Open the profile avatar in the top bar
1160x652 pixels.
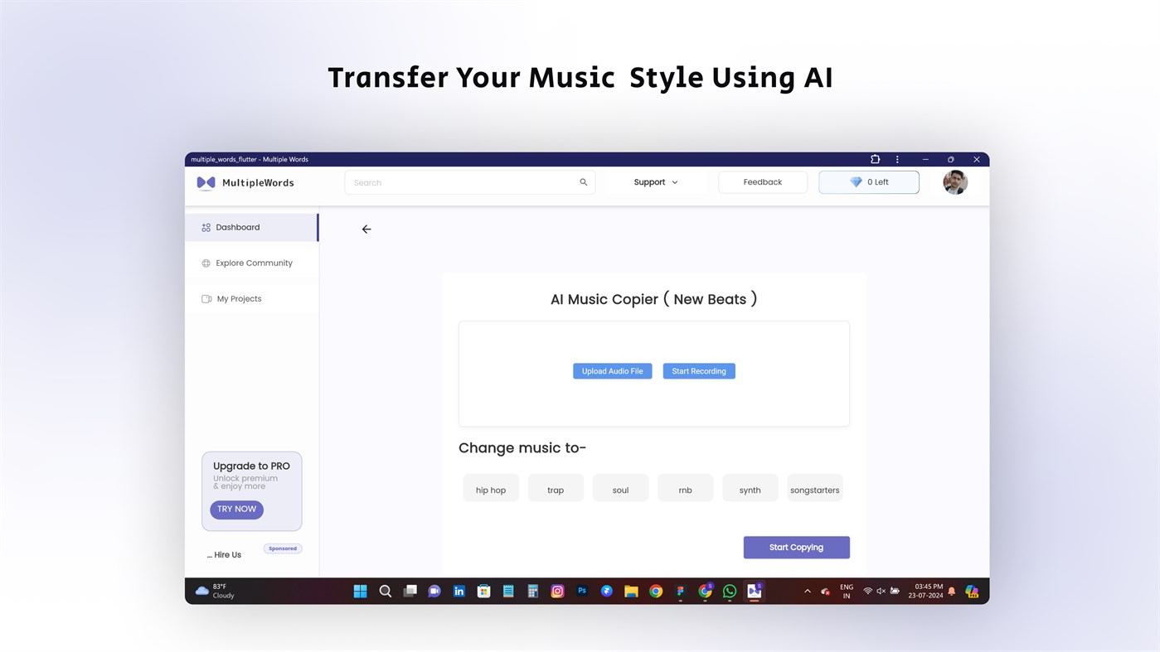[x=954, y=181]
